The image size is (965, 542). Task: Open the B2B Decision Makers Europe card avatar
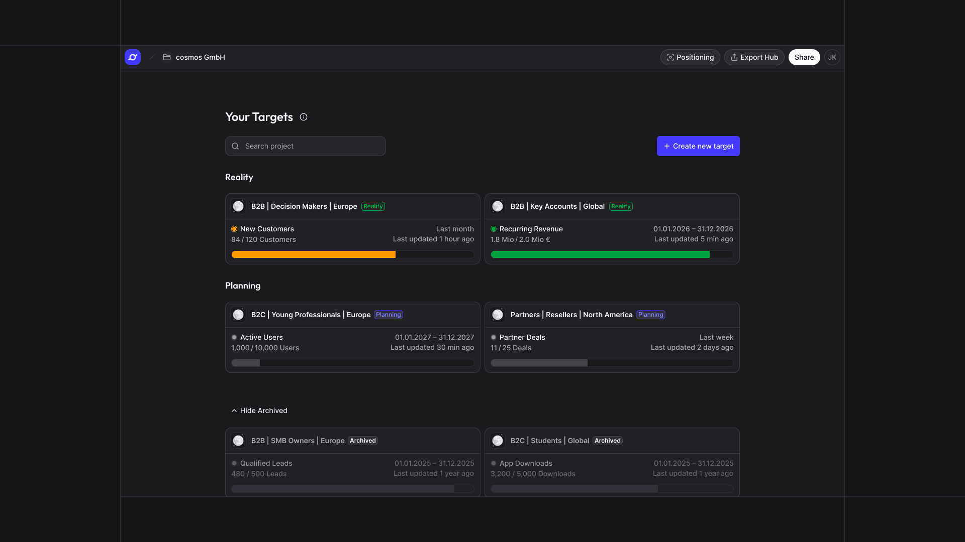pos(238,206)
